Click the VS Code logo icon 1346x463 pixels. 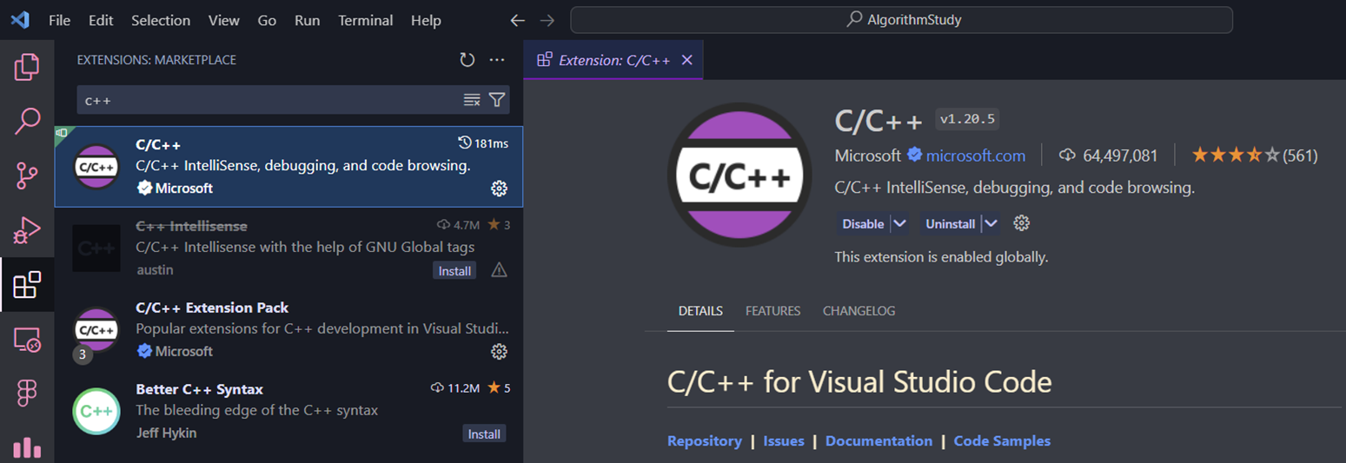click(x=19, y=20)
